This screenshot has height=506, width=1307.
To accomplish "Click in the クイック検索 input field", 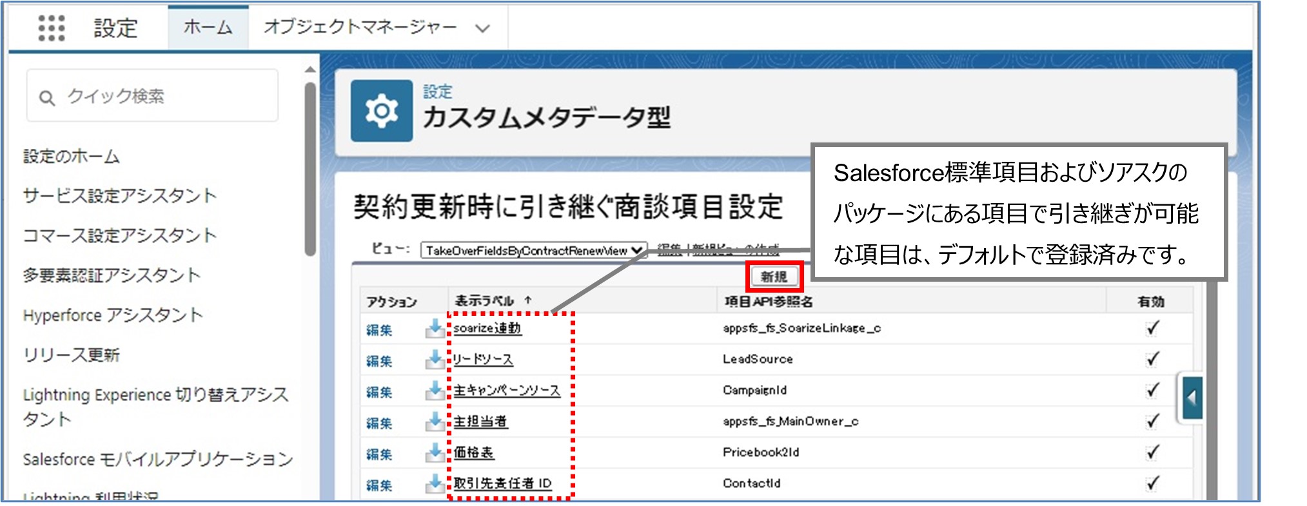I will pyautogui.click(x=152, y=95).
